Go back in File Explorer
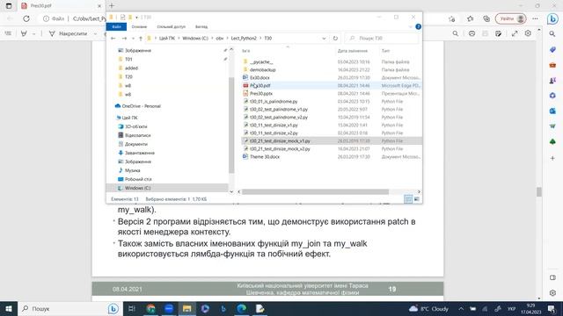 coord(113,39)
